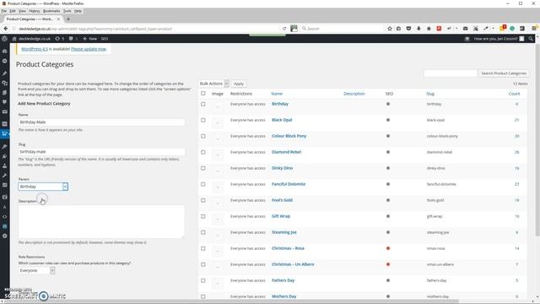540x304 pixels.
Task: Focus the Slug input field
Action: pyautogui.click(x=101, y=152)
